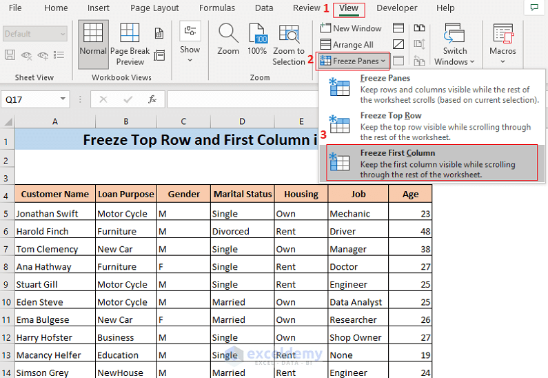This screenshot has height=378, width=548.
Task: Click the Split window icon
Action: click(398, 28)
